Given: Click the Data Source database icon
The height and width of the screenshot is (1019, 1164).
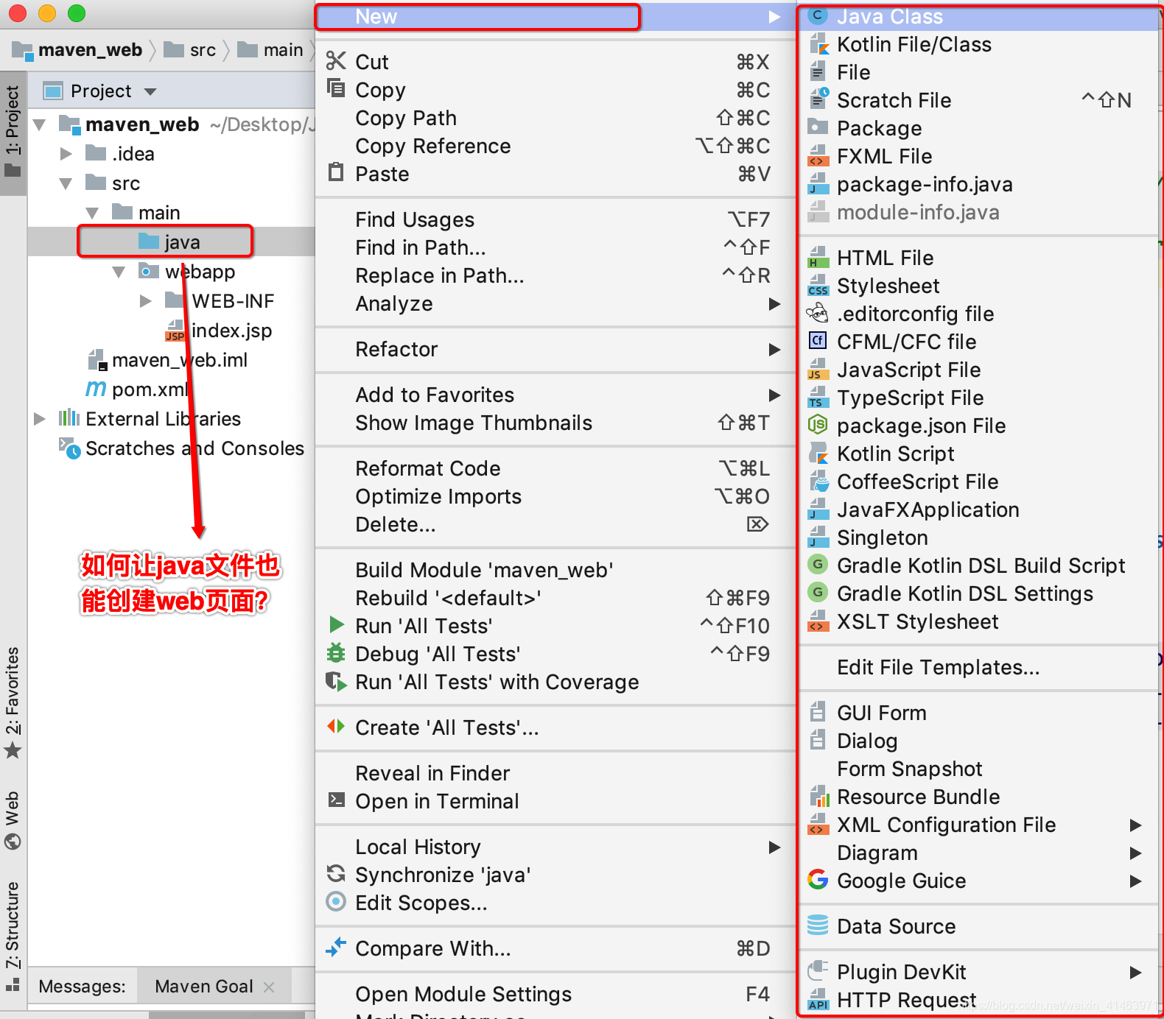Looking at the screenshot, I should tap(818, 925).
